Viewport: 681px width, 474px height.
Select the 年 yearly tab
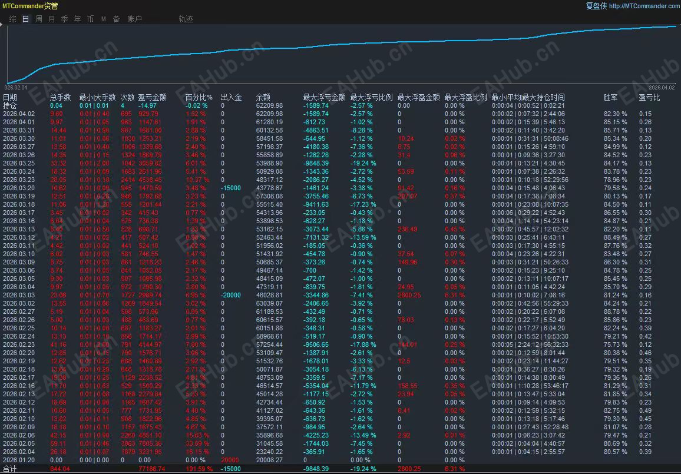pyautogui.click(x=77, y=19)
